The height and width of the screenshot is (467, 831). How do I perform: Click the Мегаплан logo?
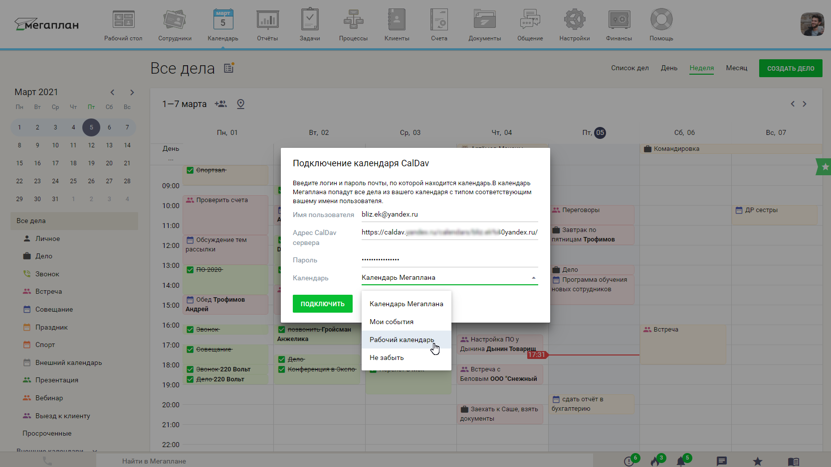coord(46,24)
